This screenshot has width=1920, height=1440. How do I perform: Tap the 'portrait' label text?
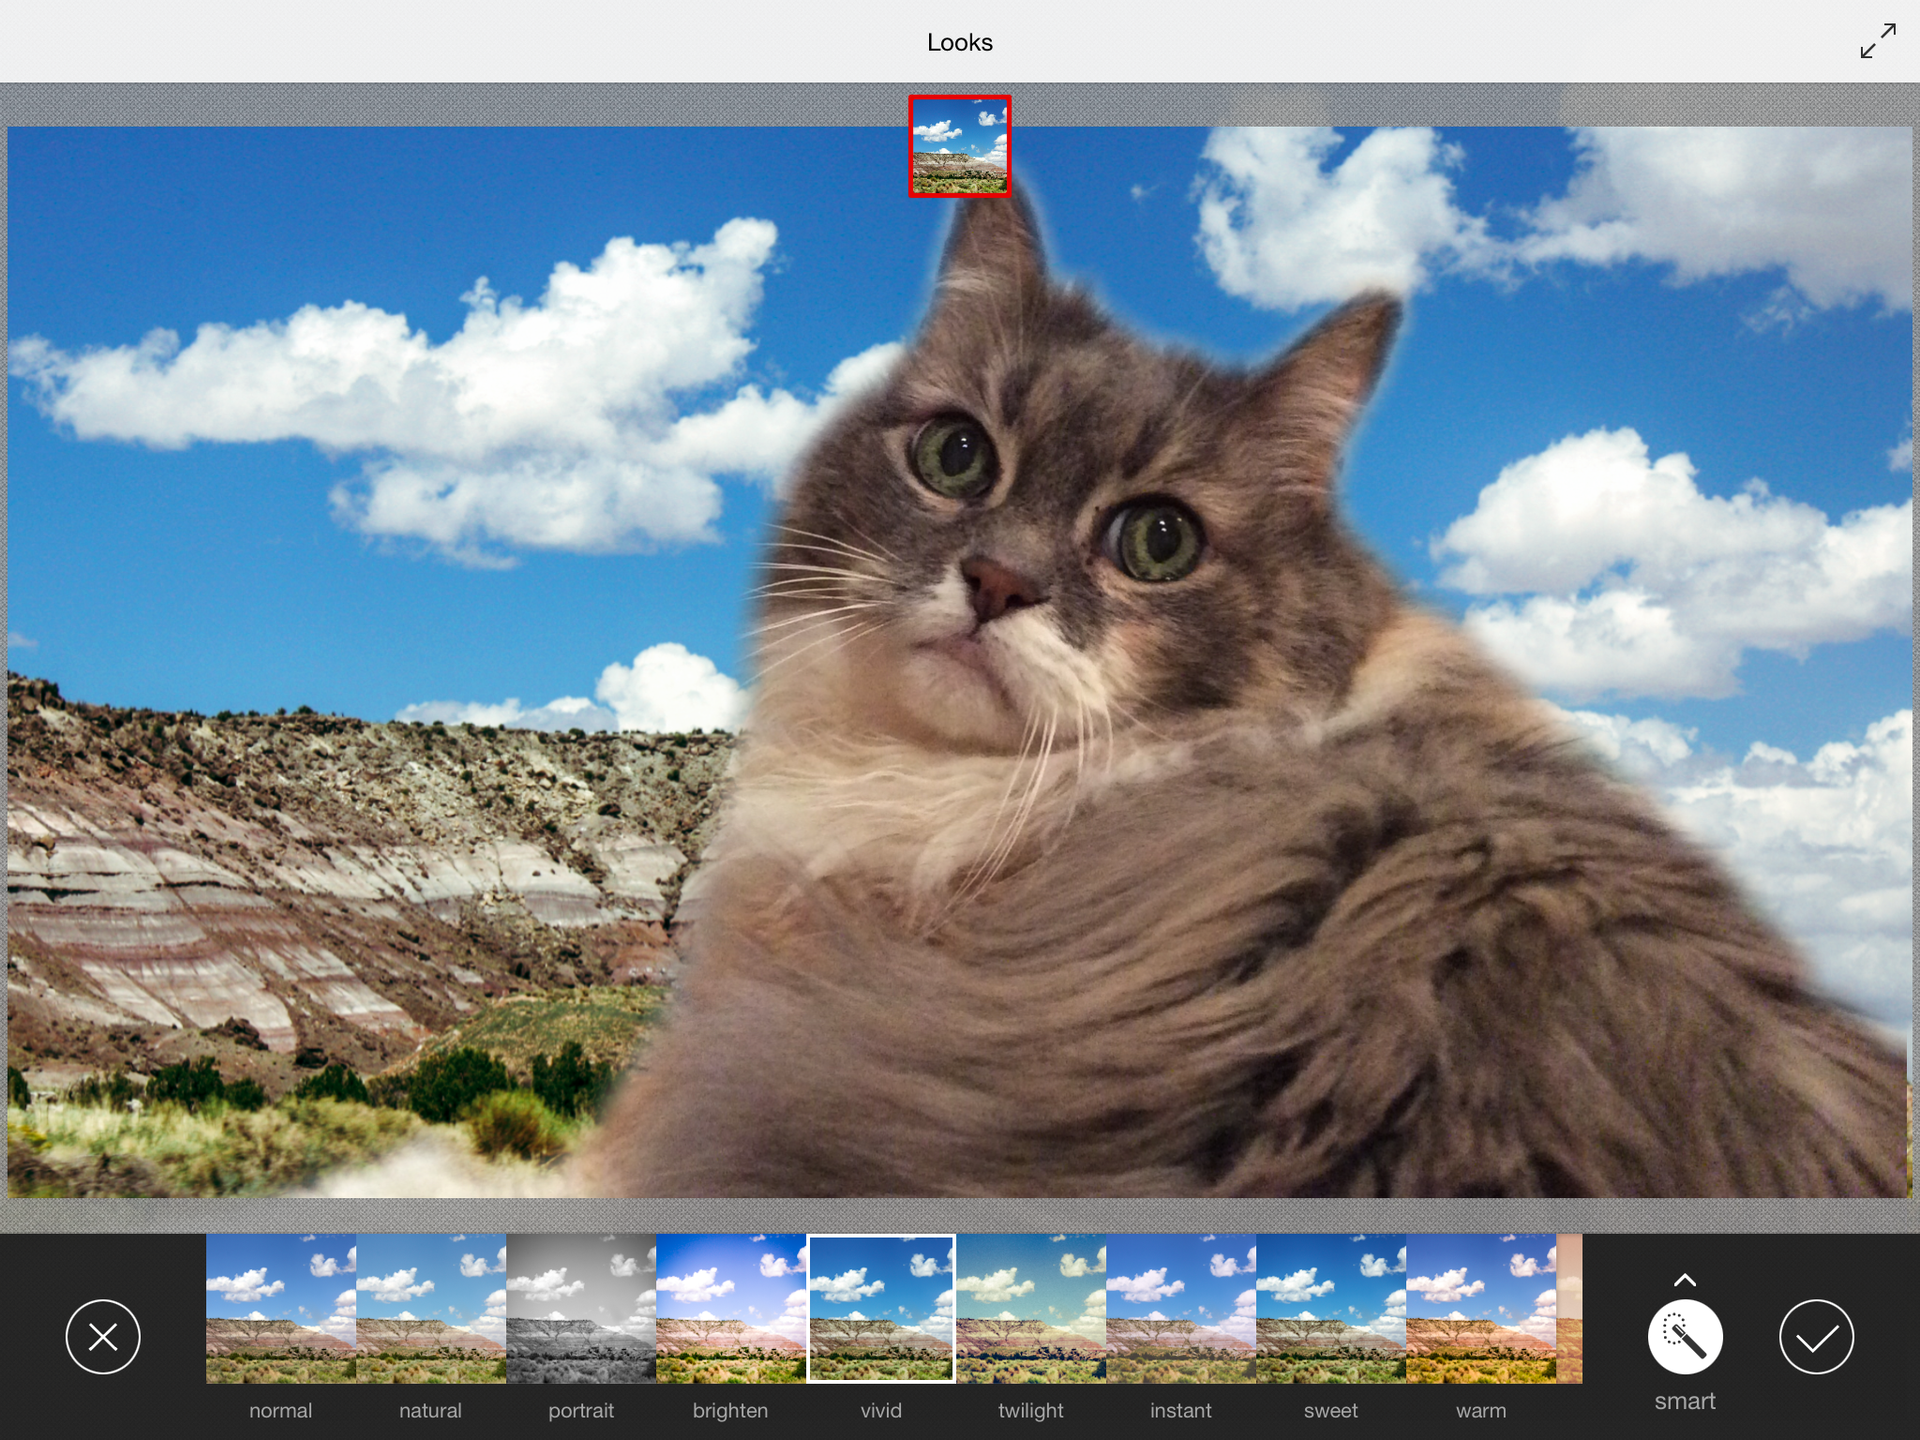coord(581,1411)
